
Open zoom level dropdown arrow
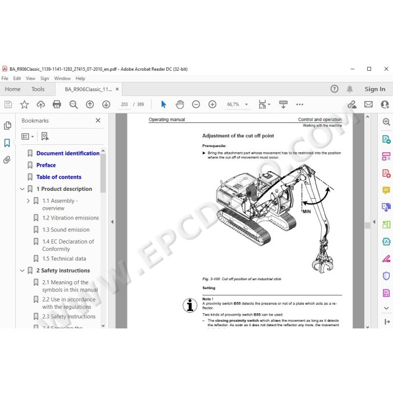point(246,104)
